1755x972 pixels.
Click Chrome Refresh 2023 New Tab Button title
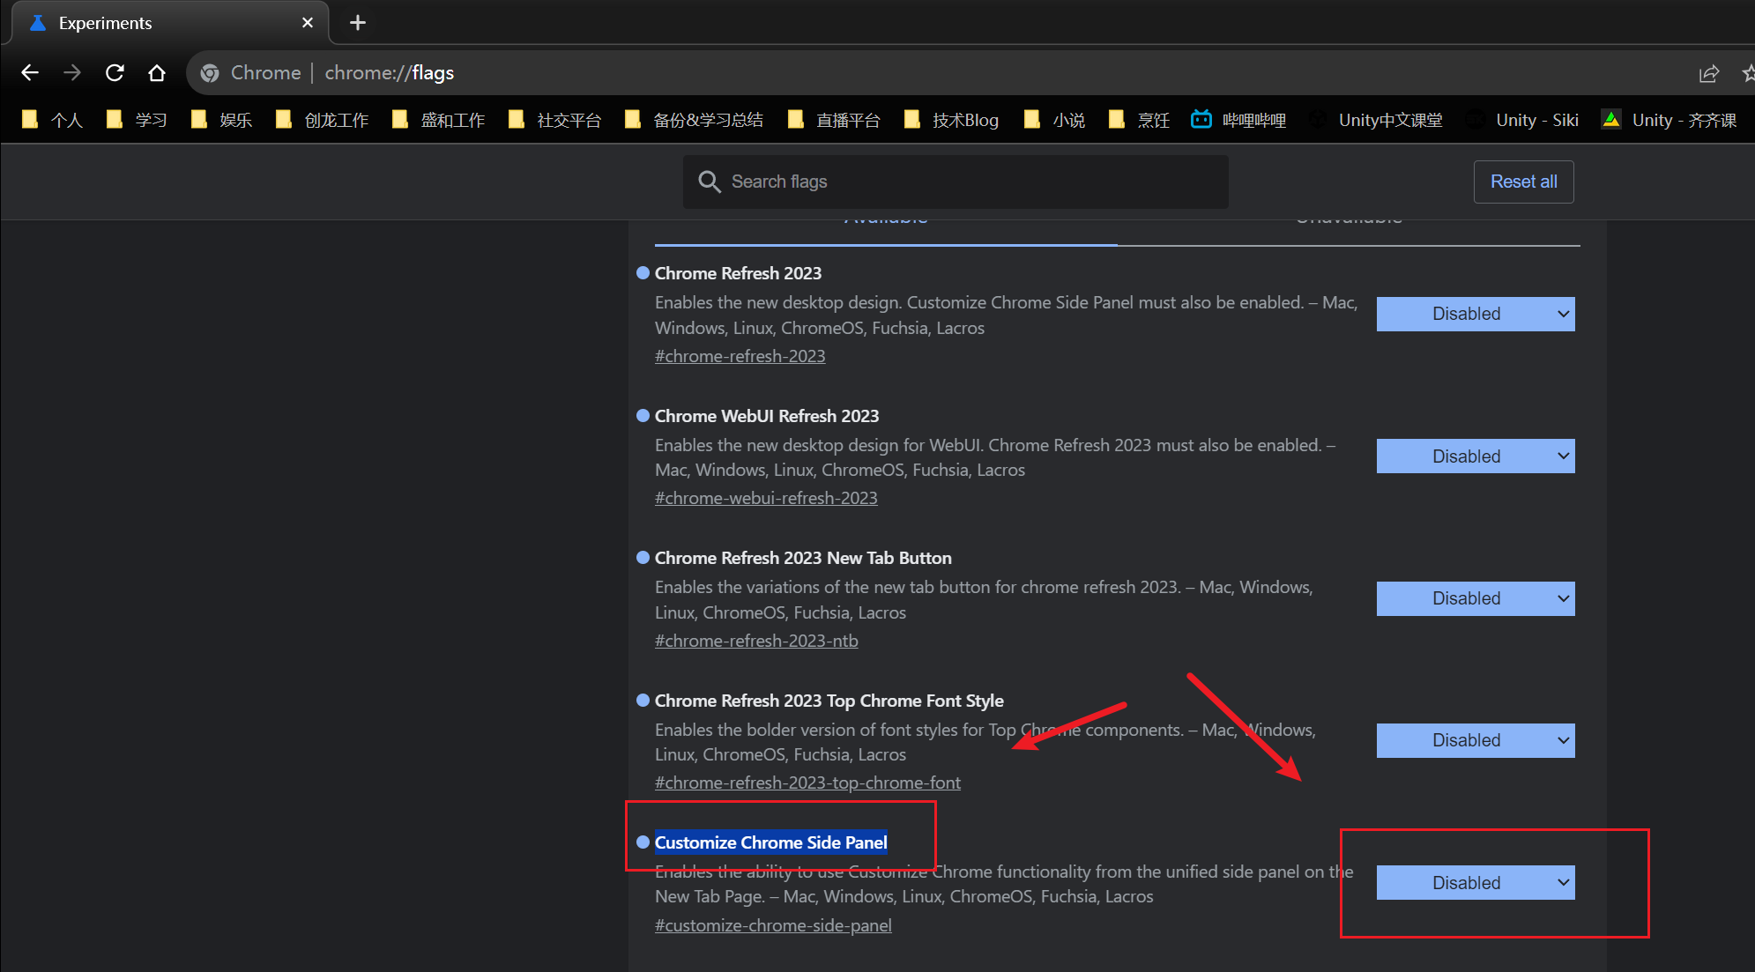[803, 558]
